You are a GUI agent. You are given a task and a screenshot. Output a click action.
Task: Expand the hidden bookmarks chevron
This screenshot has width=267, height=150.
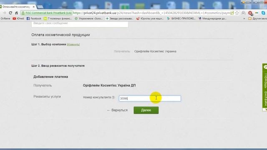pyautogui.click(x=244, y=18)
